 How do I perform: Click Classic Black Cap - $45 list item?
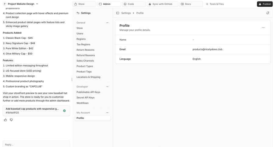tap(19, 38)
